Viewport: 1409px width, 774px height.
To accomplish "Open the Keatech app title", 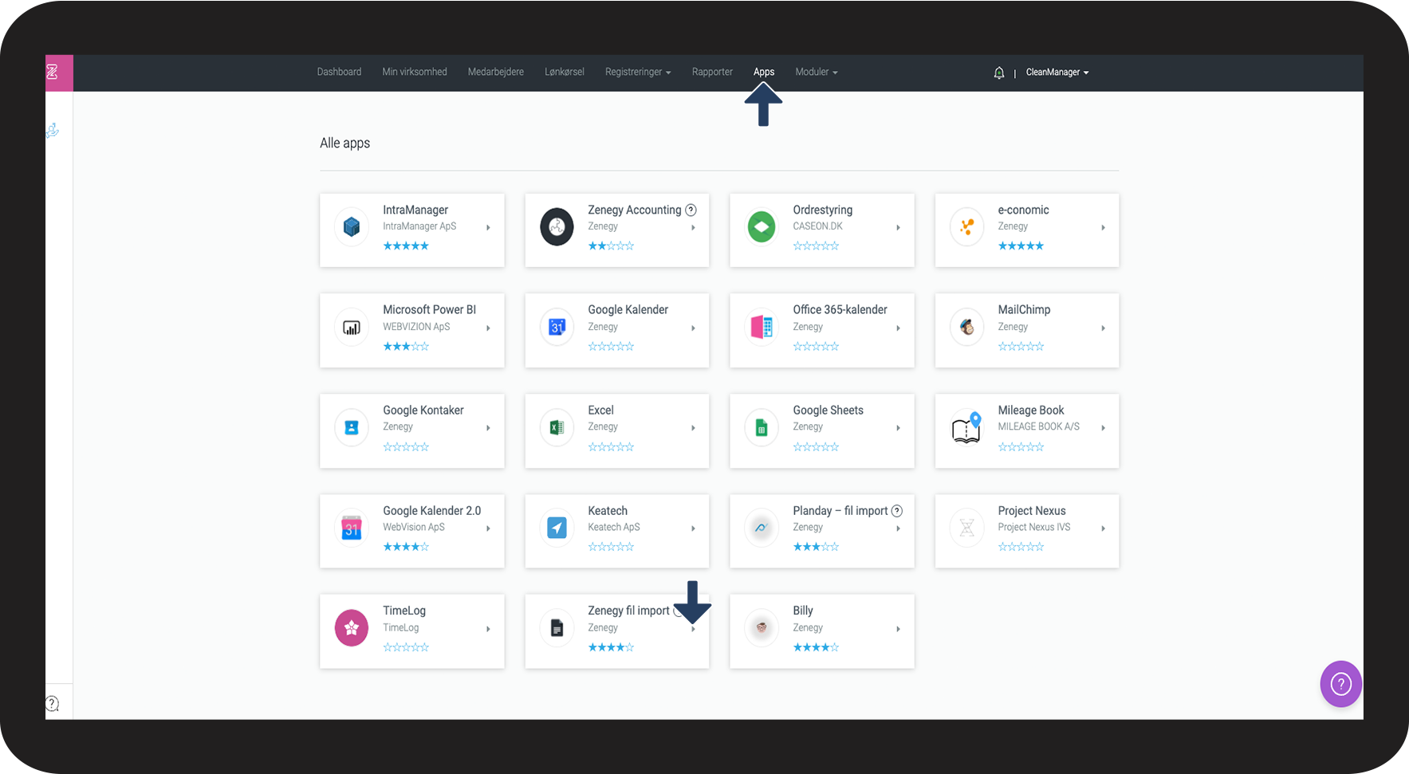I will (608, 510).
